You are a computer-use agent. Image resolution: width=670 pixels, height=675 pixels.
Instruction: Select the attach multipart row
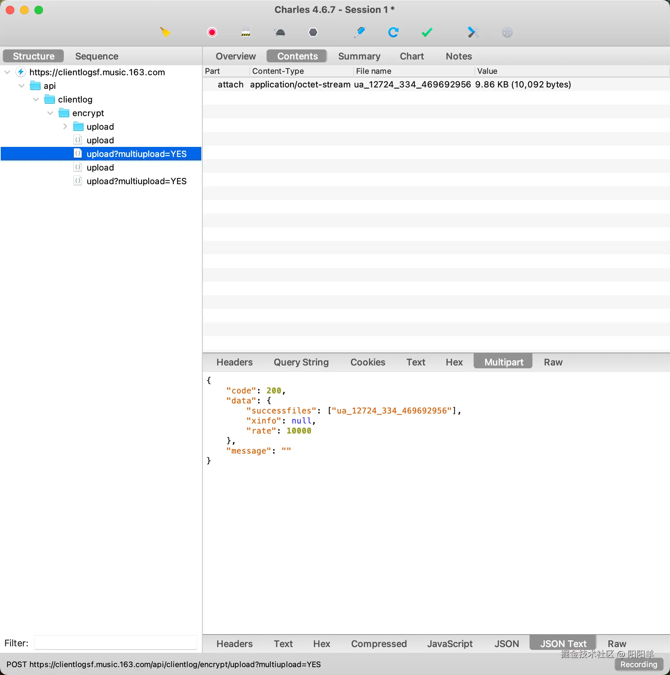coord(436,84)
